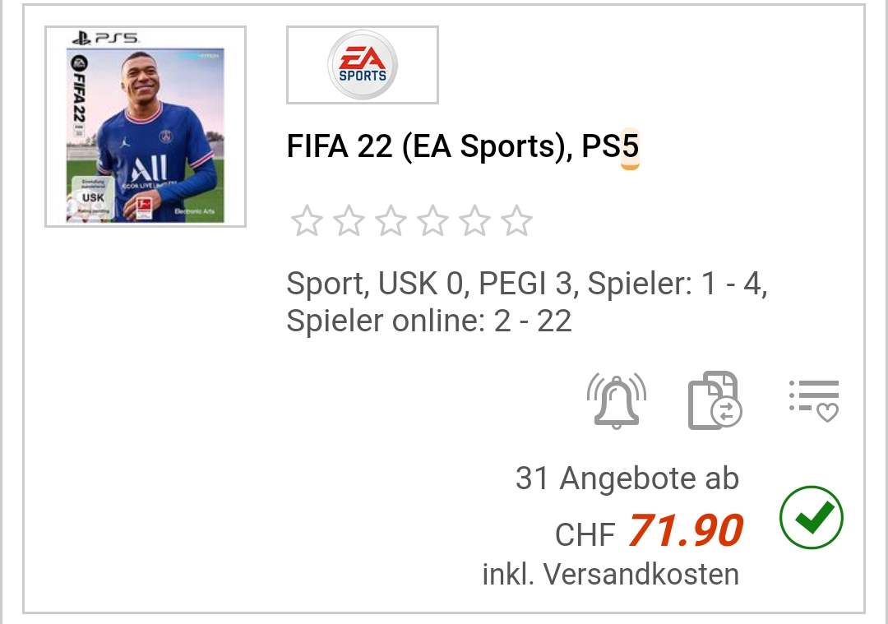
Task: Rate with the first star
Action: pyautogui.click(x=308, y=221)
